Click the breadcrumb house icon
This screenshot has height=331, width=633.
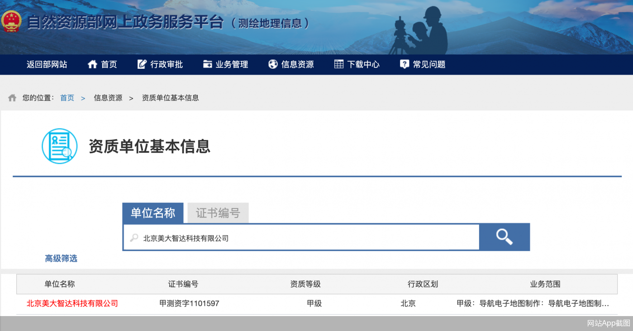[x=12, y=98]
